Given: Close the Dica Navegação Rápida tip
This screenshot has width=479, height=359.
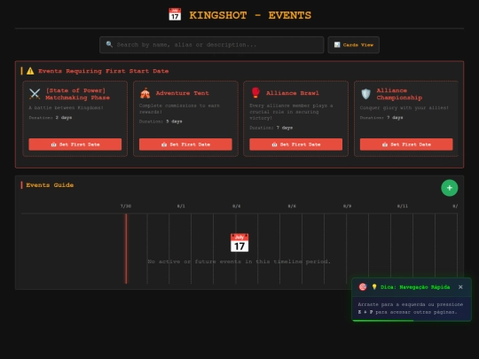Looking at the screenshot, I should point(460,287).
